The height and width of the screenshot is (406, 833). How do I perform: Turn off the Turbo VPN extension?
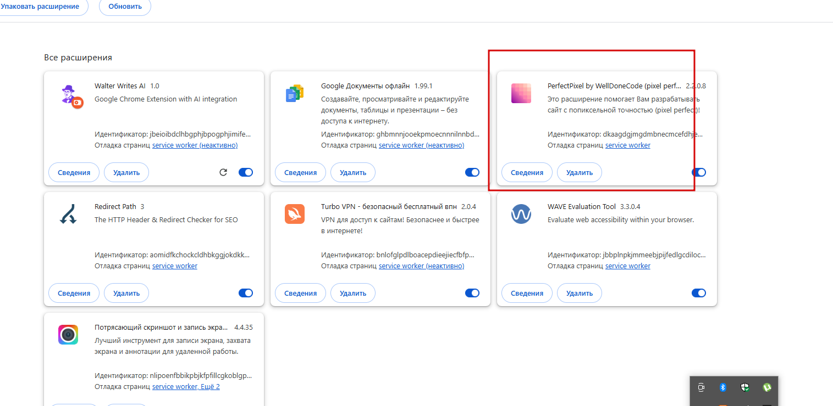click(472, 293)
